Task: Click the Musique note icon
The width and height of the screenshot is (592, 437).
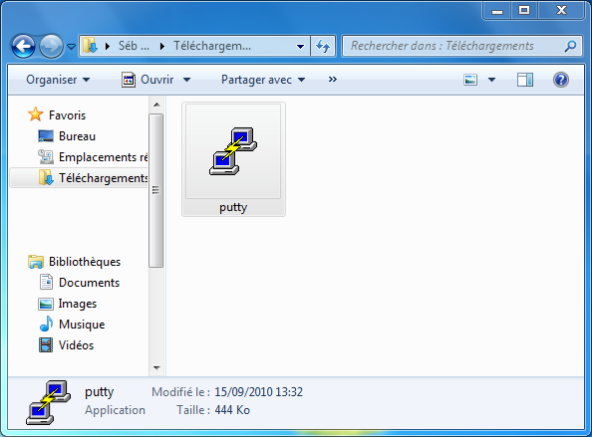Action: [46, 324]
